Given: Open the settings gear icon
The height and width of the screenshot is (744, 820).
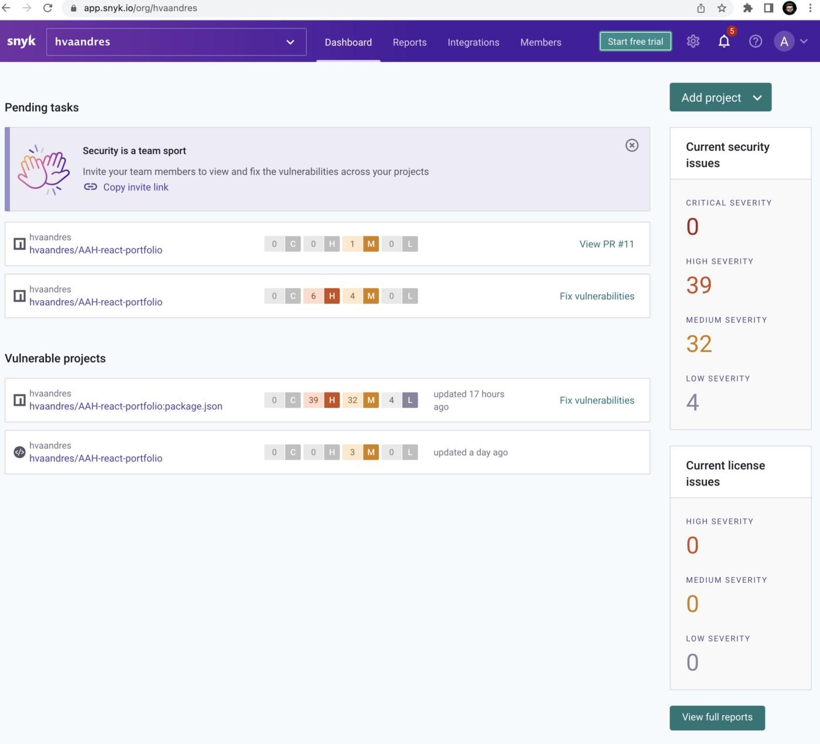Looking at the screenshot, I should click(x=693, y=41).
